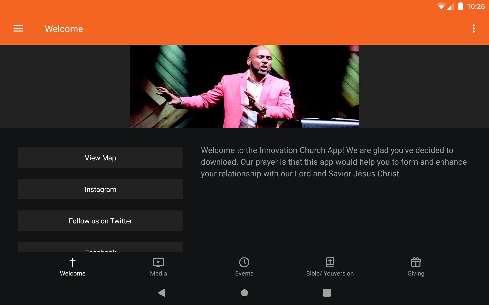Tap the battery status icon
This screenshot has height=305, width=489.
[x=460, y=6]
